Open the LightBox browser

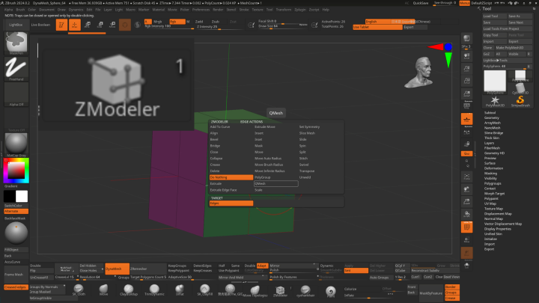[x=15, y=25]
